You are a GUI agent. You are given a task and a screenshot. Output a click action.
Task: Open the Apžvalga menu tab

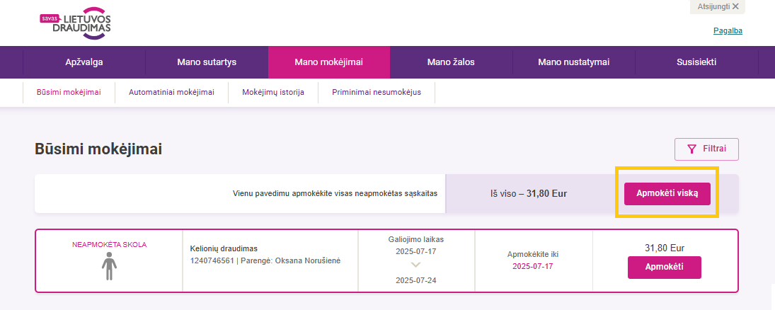click(84, 62)
